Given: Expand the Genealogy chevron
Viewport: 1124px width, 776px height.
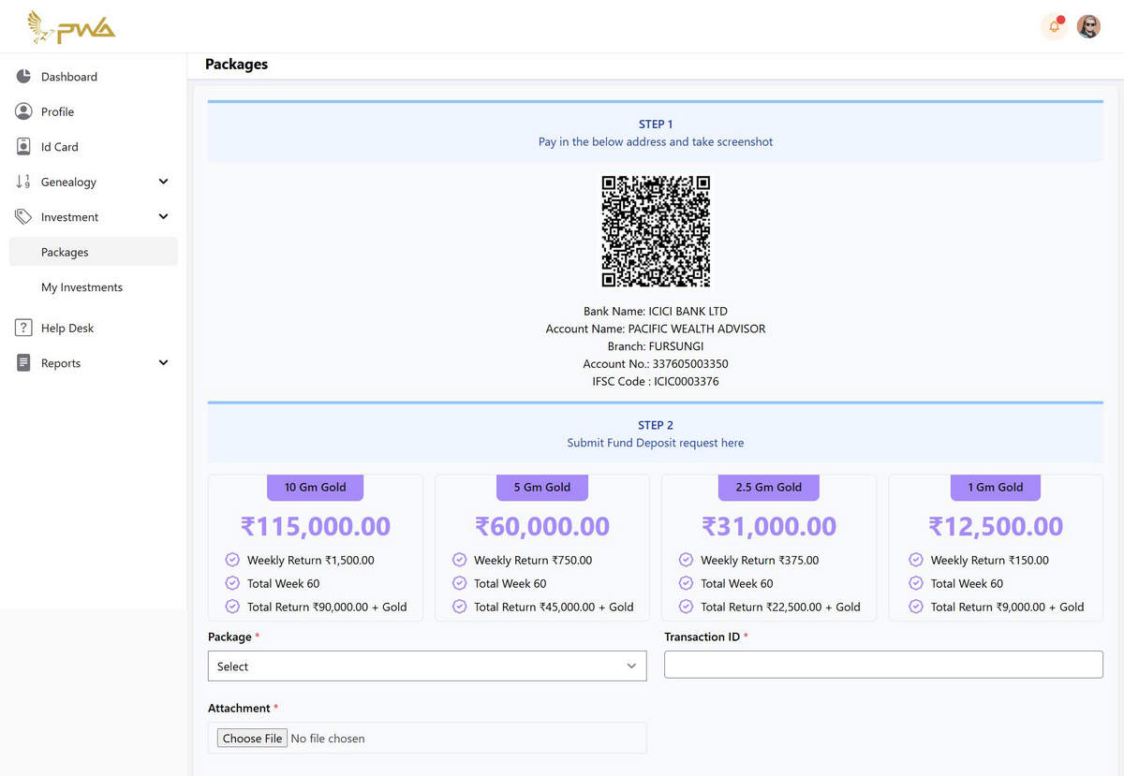Looking at the screenshot, I should 163,182.
